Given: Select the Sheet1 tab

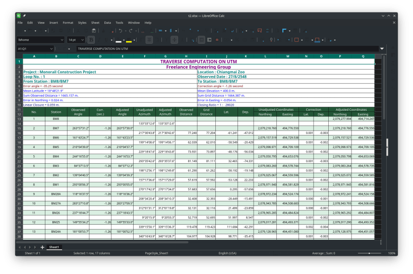Looking at the screenshot, I should (x=54, y=247).
